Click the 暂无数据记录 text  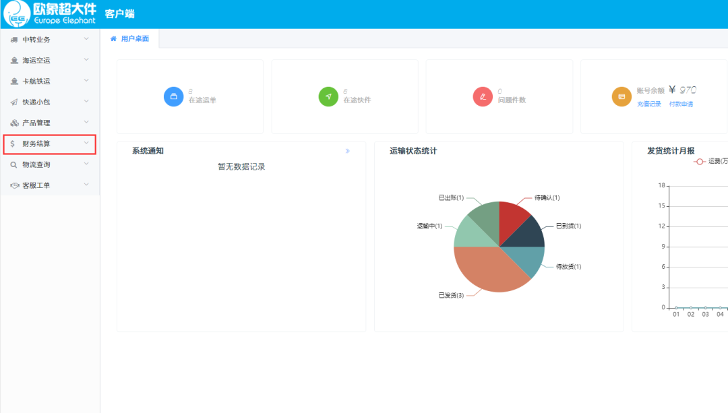(241, 166)
